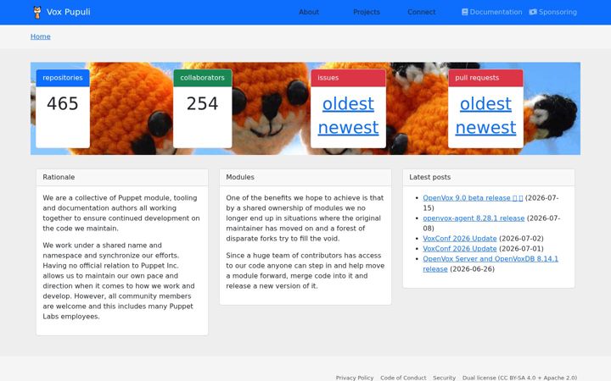611x381 pixels.
Task: Open the Code of Conduct footer link
Action: point(403,378)
